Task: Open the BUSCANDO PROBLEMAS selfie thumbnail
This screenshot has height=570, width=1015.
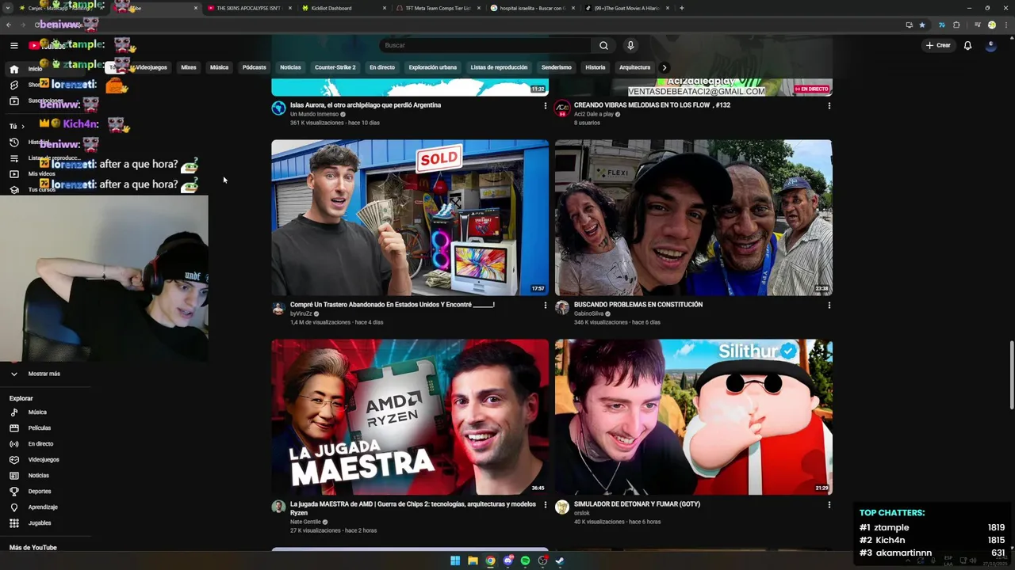Action: pyautogui.click(x=694, y=218)
